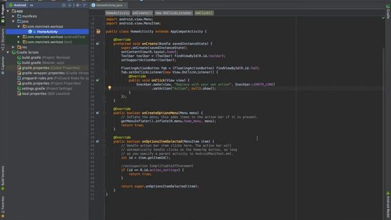Open the Project panel settings gear
Screen dimensions: 391x220
[x=78, y=5]
